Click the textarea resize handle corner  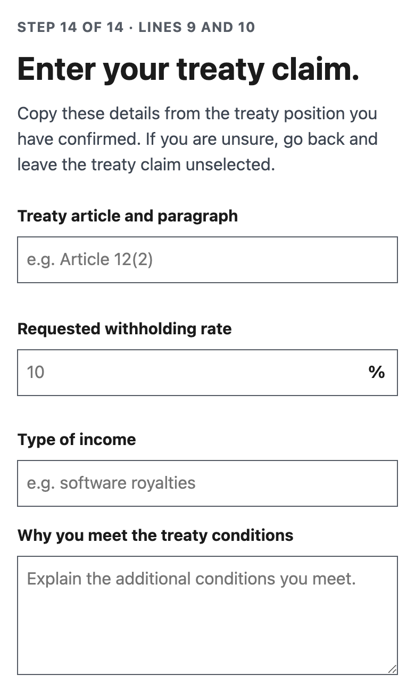coord(392,670)
